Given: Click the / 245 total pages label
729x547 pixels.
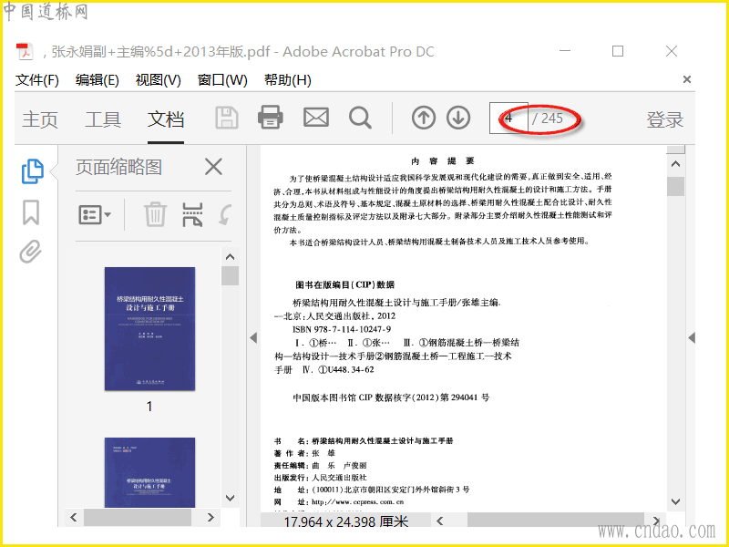Looking at the screenshot, I should [x=548, y=119].
